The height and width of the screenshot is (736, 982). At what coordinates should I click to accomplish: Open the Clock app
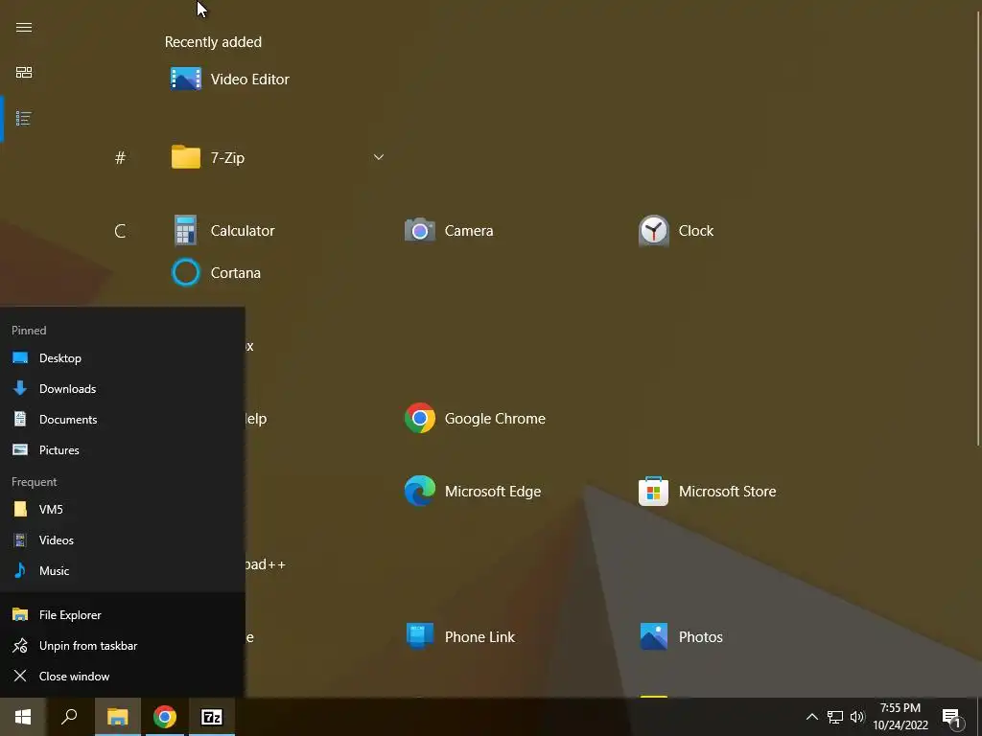point(676,230)
